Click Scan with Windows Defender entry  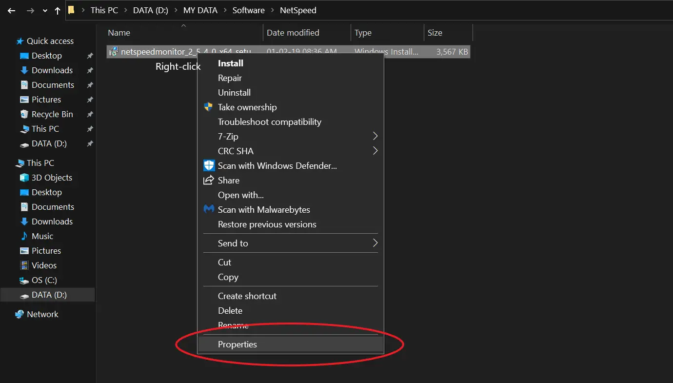coord(277,166)
